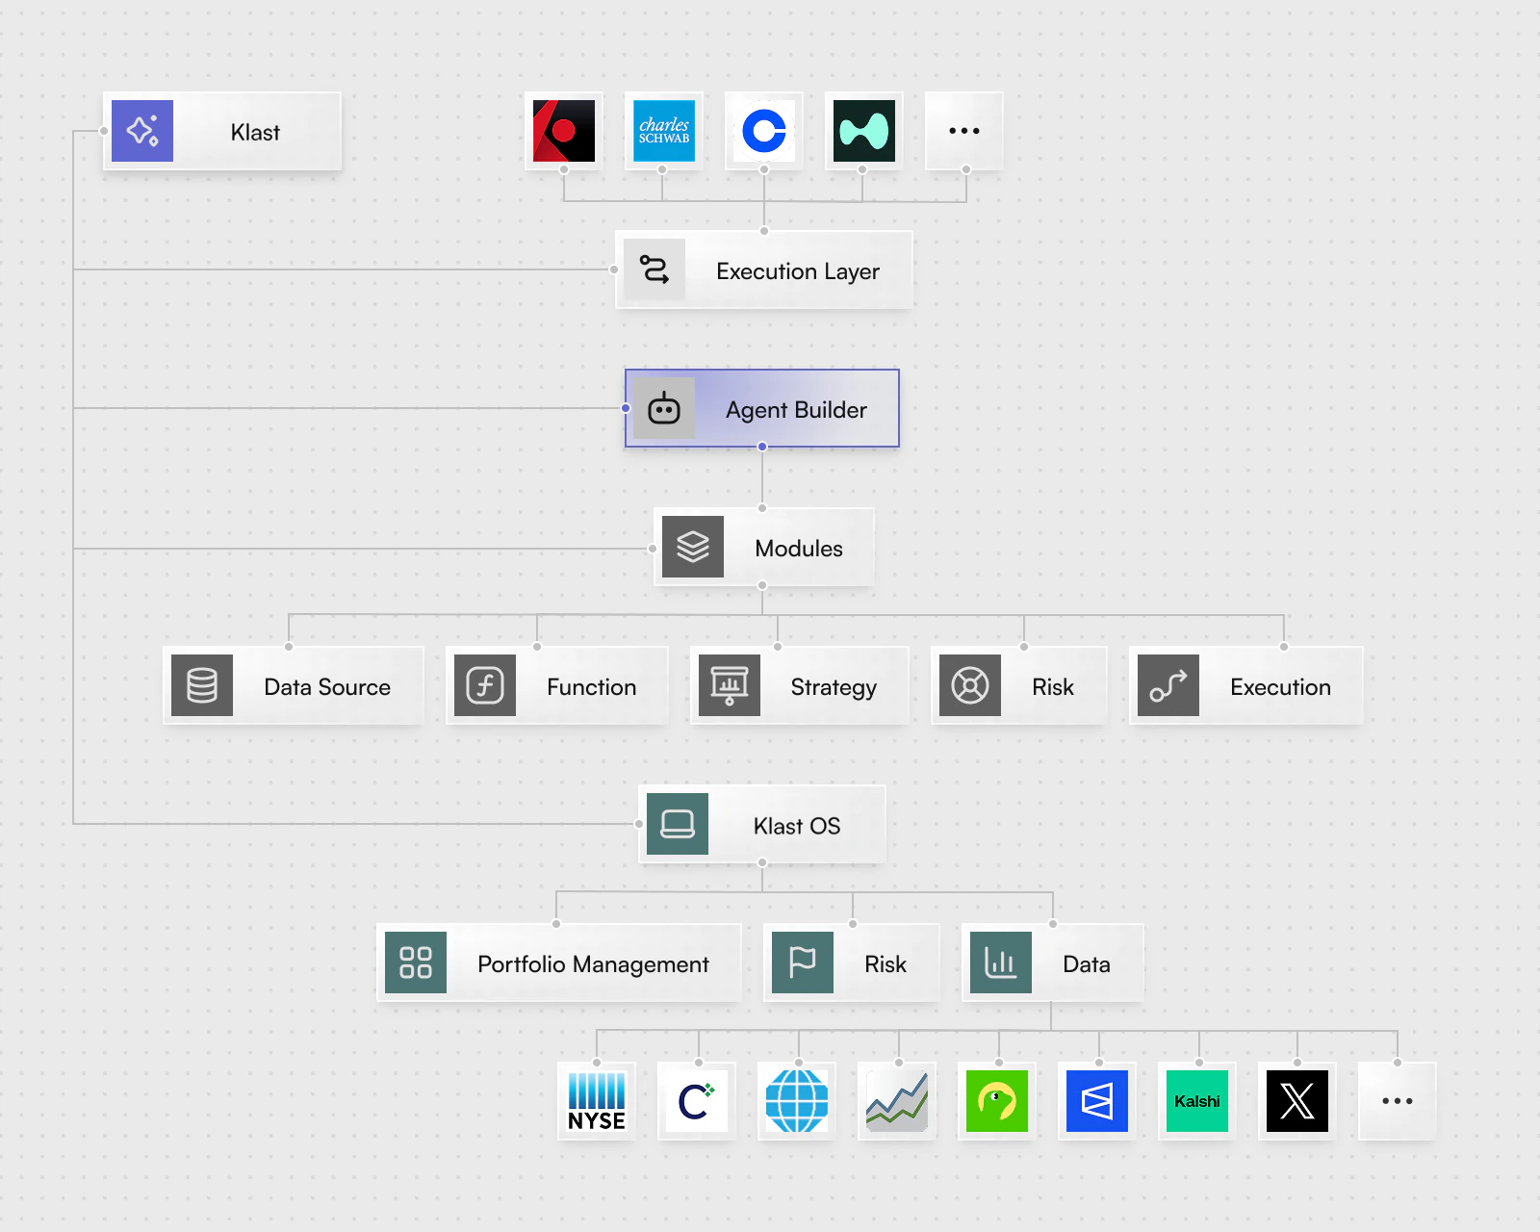Select the line chart data source tile

tap(897, 1101)
